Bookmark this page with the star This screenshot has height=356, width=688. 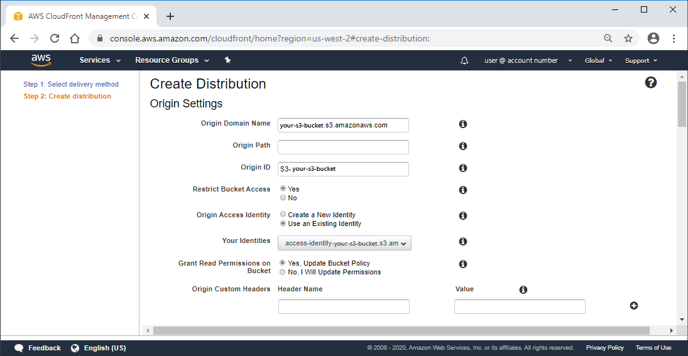pyautogui.click(x=628, y=38)
